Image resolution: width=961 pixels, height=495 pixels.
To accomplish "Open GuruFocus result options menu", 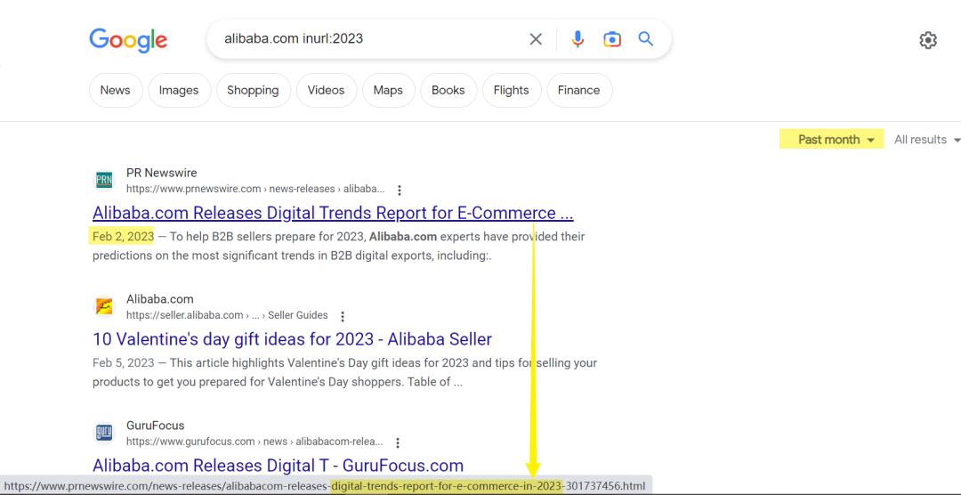I will tap(397, 442).
